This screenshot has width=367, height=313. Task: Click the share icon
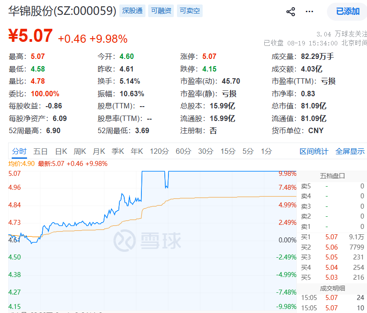click(x=291, y=12)
